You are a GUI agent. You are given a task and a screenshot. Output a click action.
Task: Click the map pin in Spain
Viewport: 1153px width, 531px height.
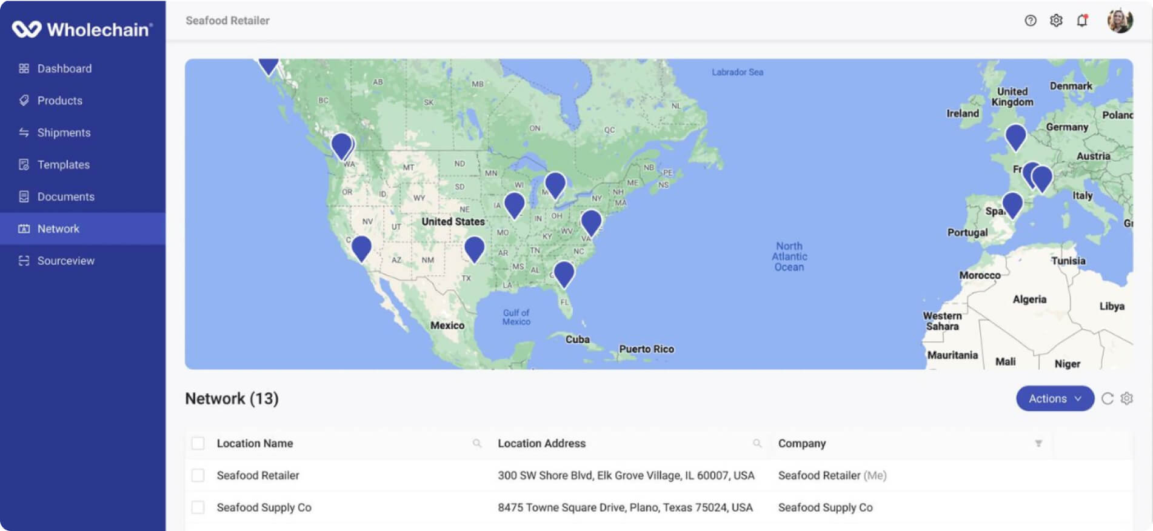coord(1012,204)
